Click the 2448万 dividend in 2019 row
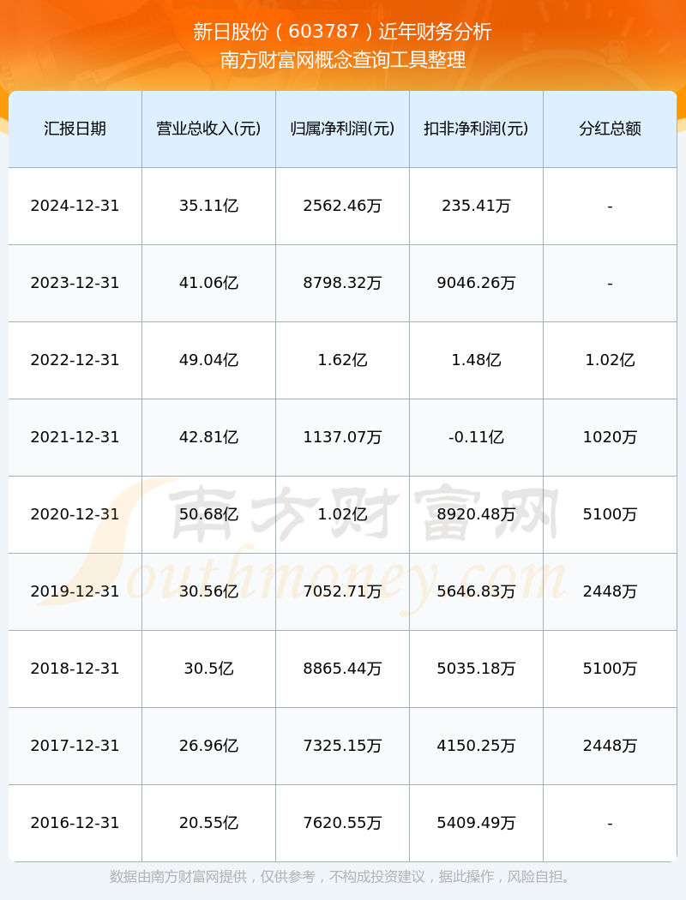 click(x=611, y=591)
